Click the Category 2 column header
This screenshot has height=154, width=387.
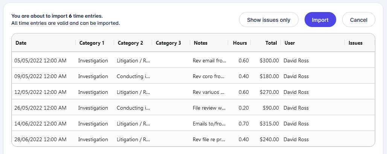coord(130,43)
